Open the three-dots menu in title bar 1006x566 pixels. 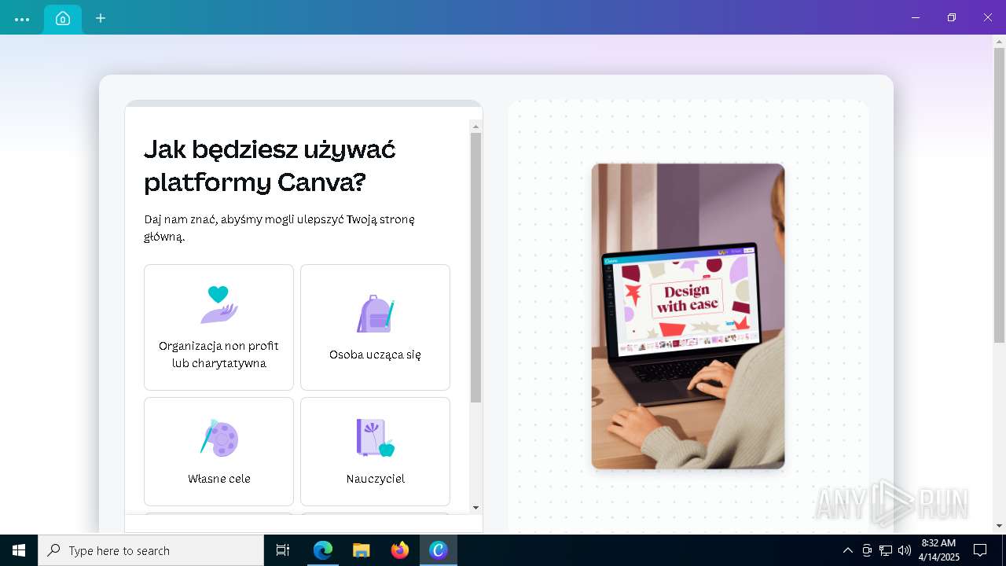coord(22,19)
